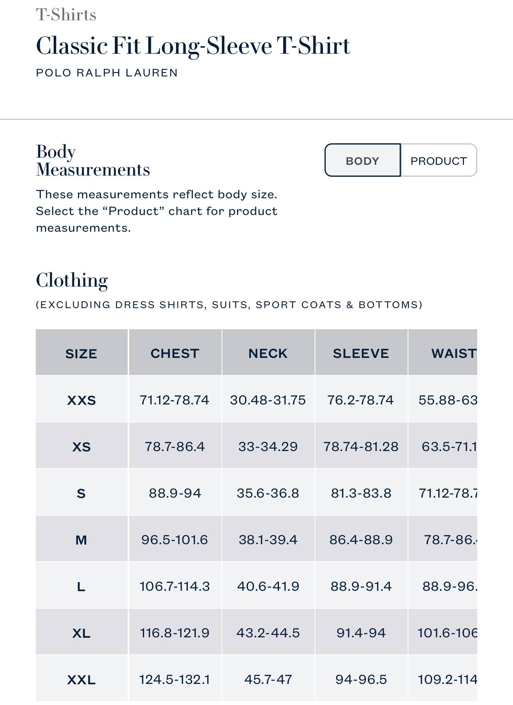The width and height of the screenshot is (513, 705).
Task: Select the XXS size row label
Action: tap(82, 400)
